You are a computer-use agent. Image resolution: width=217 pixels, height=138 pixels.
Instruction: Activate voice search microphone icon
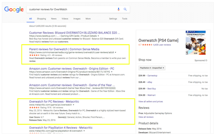118,9
